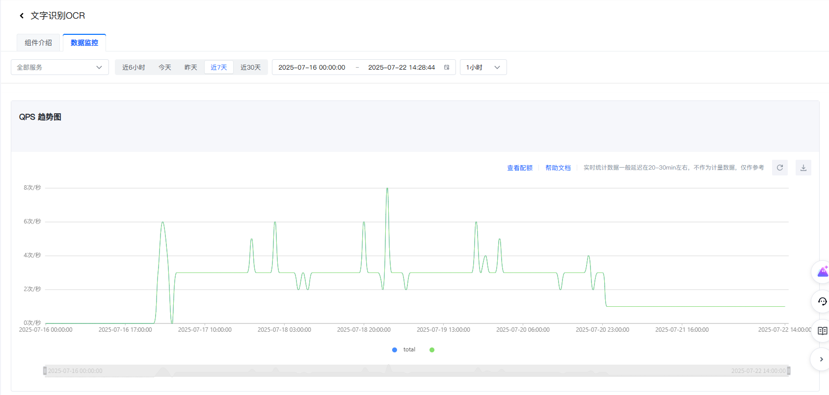829x395 pixels.
Task: Select the 近7天 time range option
Action: 218,67
